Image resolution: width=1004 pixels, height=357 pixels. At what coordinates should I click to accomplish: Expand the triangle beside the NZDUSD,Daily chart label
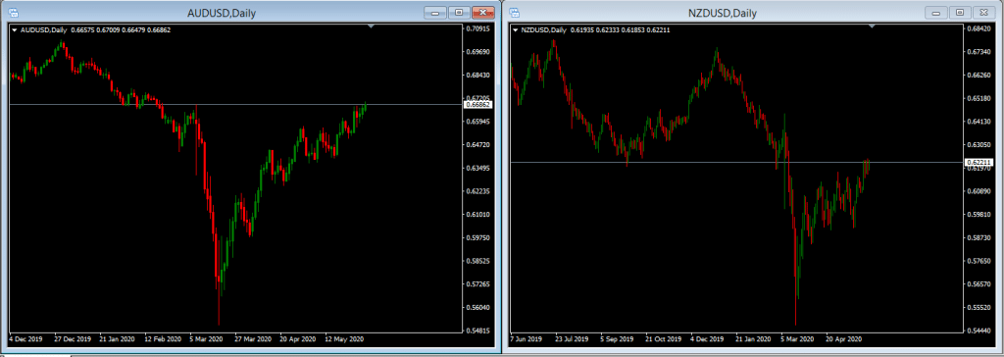click(515, 29)
